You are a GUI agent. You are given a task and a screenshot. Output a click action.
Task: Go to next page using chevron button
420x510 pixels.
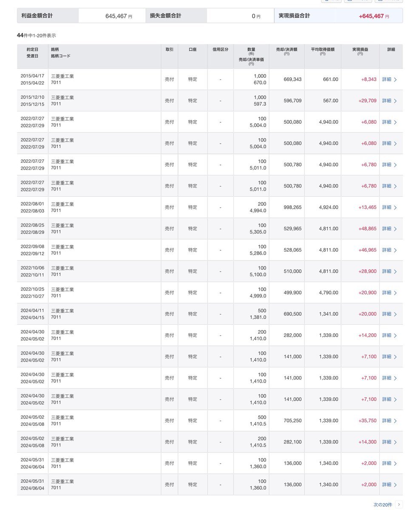(399, 504)
